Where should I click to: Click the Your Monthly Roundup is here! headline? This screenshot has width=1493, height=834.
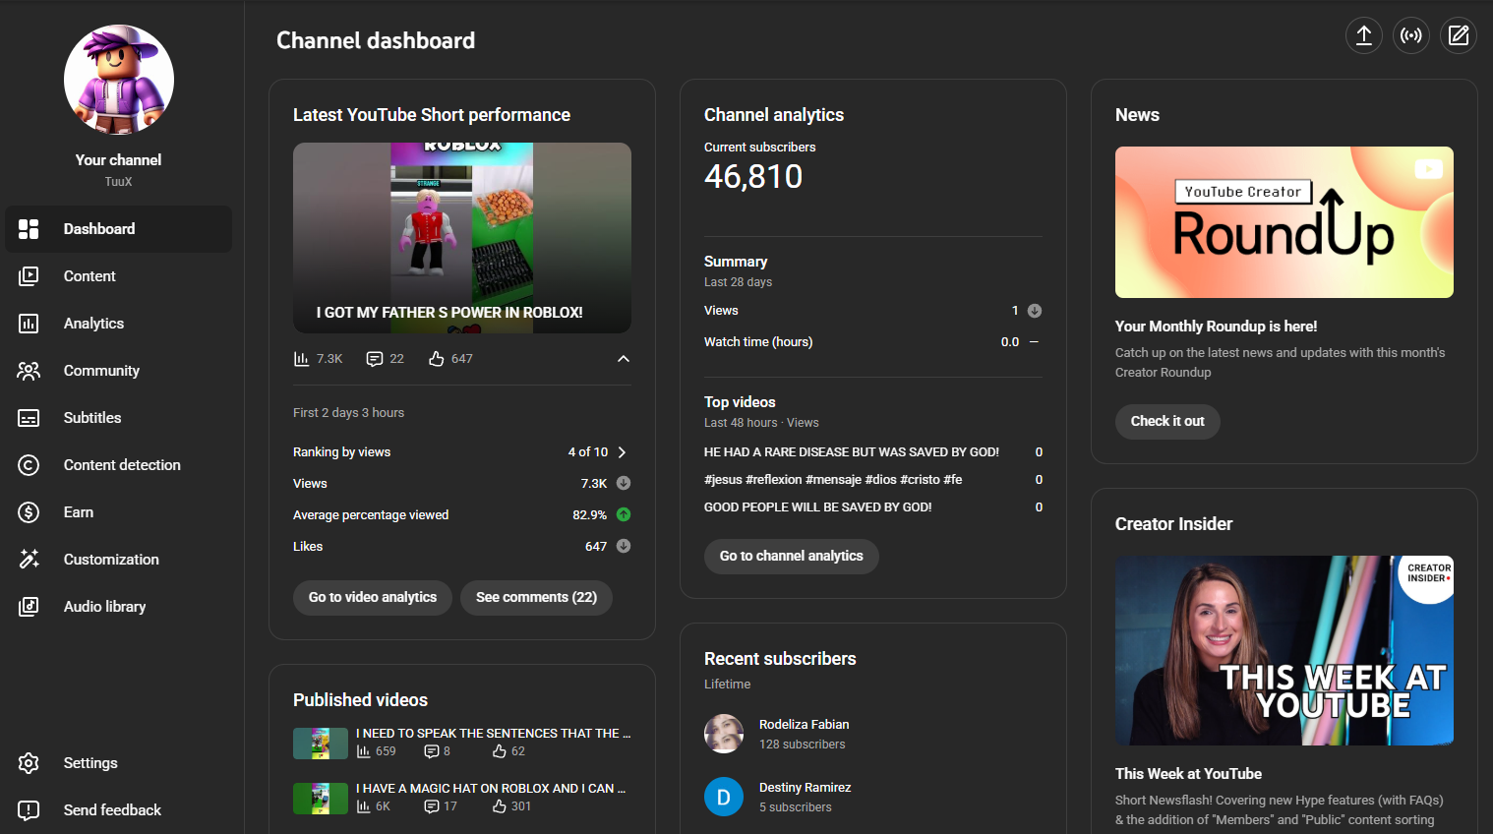(x=1216, y=327)
